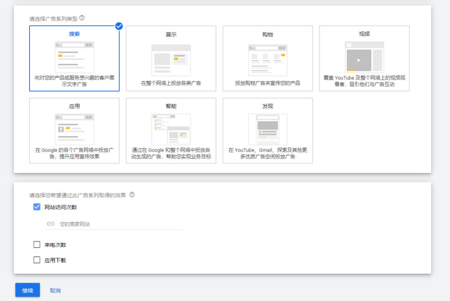
Task: Click the product grid illustration in 购物 card
Action: click(268, 60)
